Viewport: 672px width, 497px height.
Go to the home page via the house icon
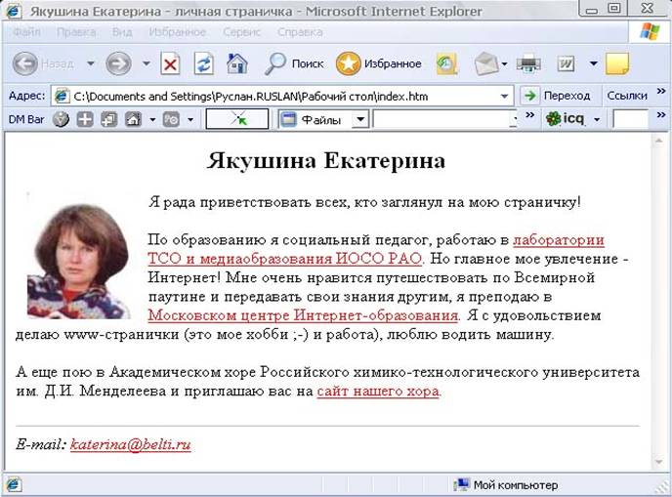[237, 63]
